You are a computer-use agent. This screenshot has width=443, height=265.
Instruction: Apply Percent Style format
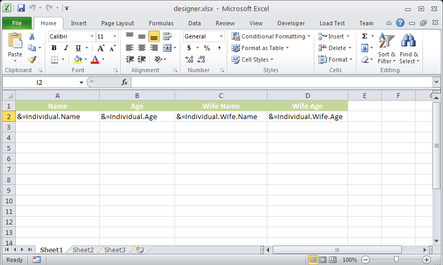[207, 48]
